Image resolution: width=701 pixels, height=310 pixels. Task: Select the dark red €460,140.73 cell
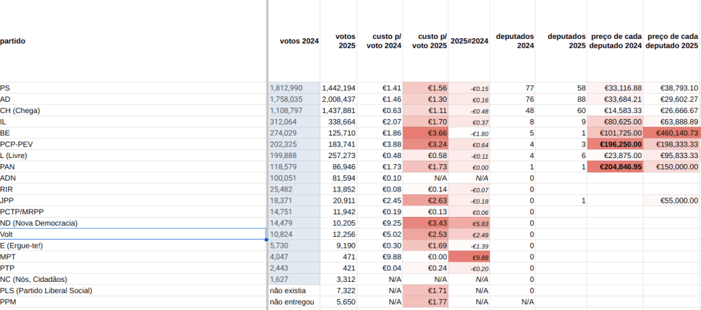(x=672, y=133)
